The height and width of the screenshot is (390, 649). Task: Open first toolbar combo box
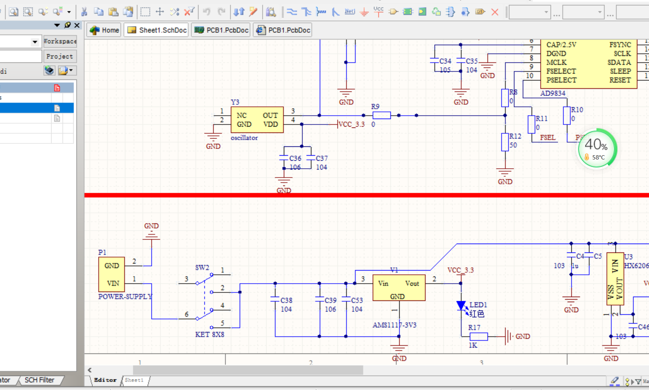coord(530,12)
